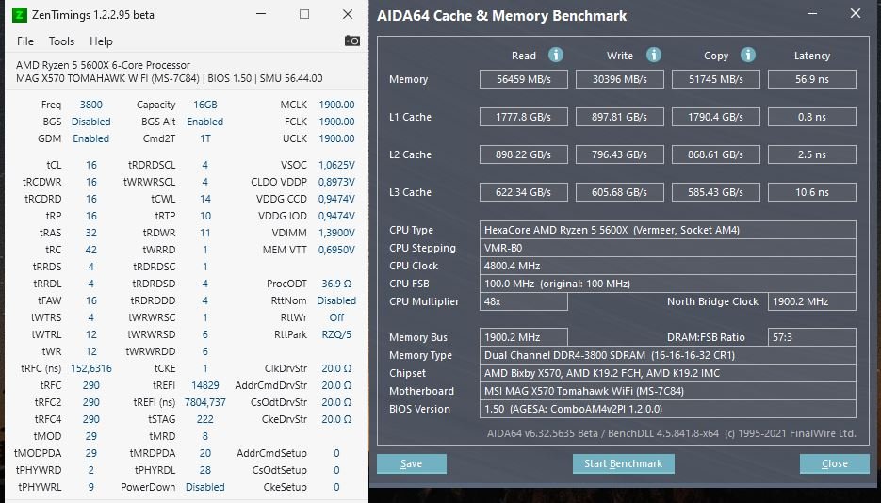Click the Capacity value 16GB
Viewport: 881px width, 503px height.
pyautogui.click(x=205, y=105)
